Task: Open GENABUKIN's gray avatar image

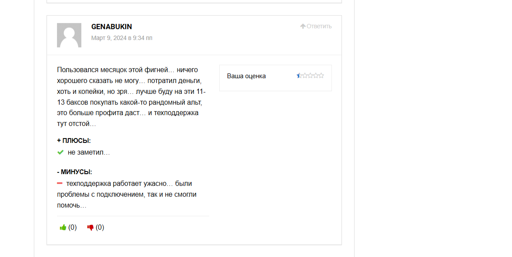Action: coord(69,35)
